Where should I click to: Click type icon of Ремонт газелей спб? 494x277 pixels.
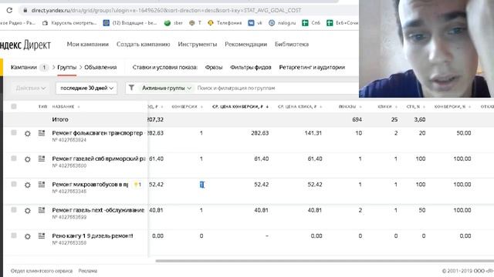42,159
